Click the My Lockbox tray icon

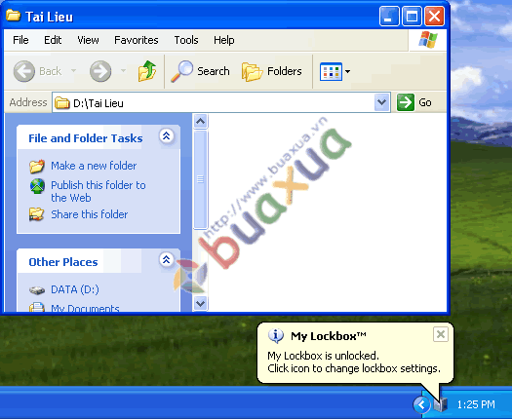pos(440,404)
